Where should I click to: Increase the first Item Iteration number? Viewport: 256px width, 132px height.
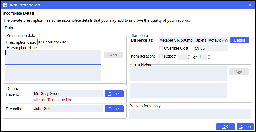point(189,55)
